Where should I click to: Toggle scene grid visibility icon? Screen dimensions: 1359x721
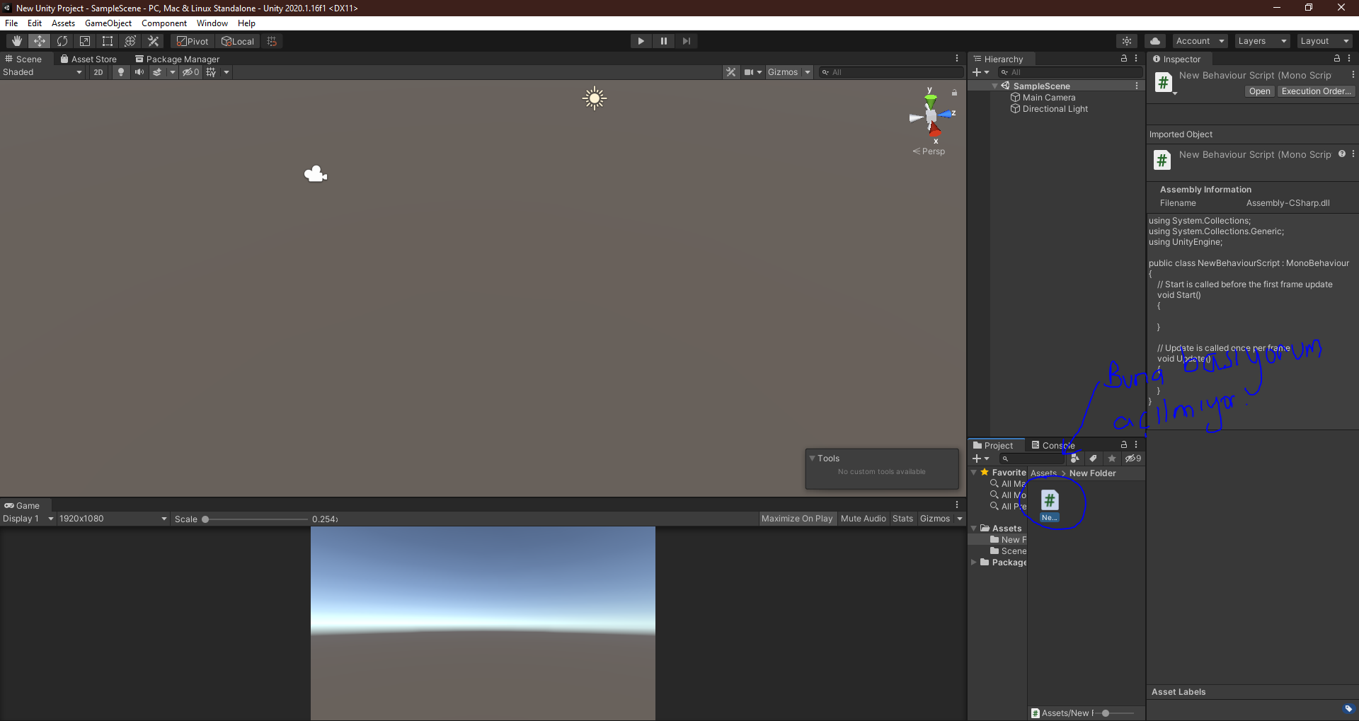(211, 72)
